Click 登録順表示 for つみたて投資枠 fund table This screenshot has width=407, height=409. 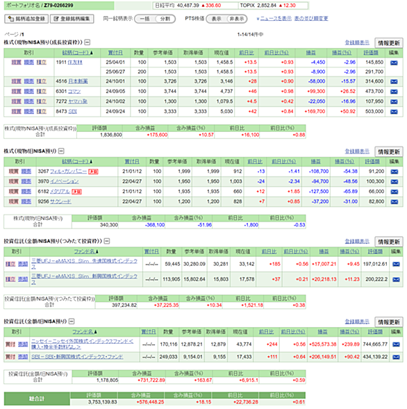pos(357,241)
